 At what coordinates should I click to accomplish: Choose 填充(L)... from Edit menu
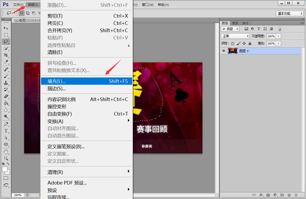coord(86,81)
